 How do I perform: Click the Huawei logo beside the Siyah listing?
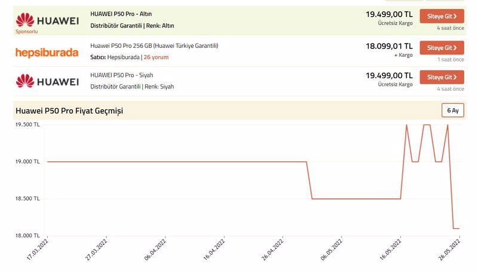(47, 81)
